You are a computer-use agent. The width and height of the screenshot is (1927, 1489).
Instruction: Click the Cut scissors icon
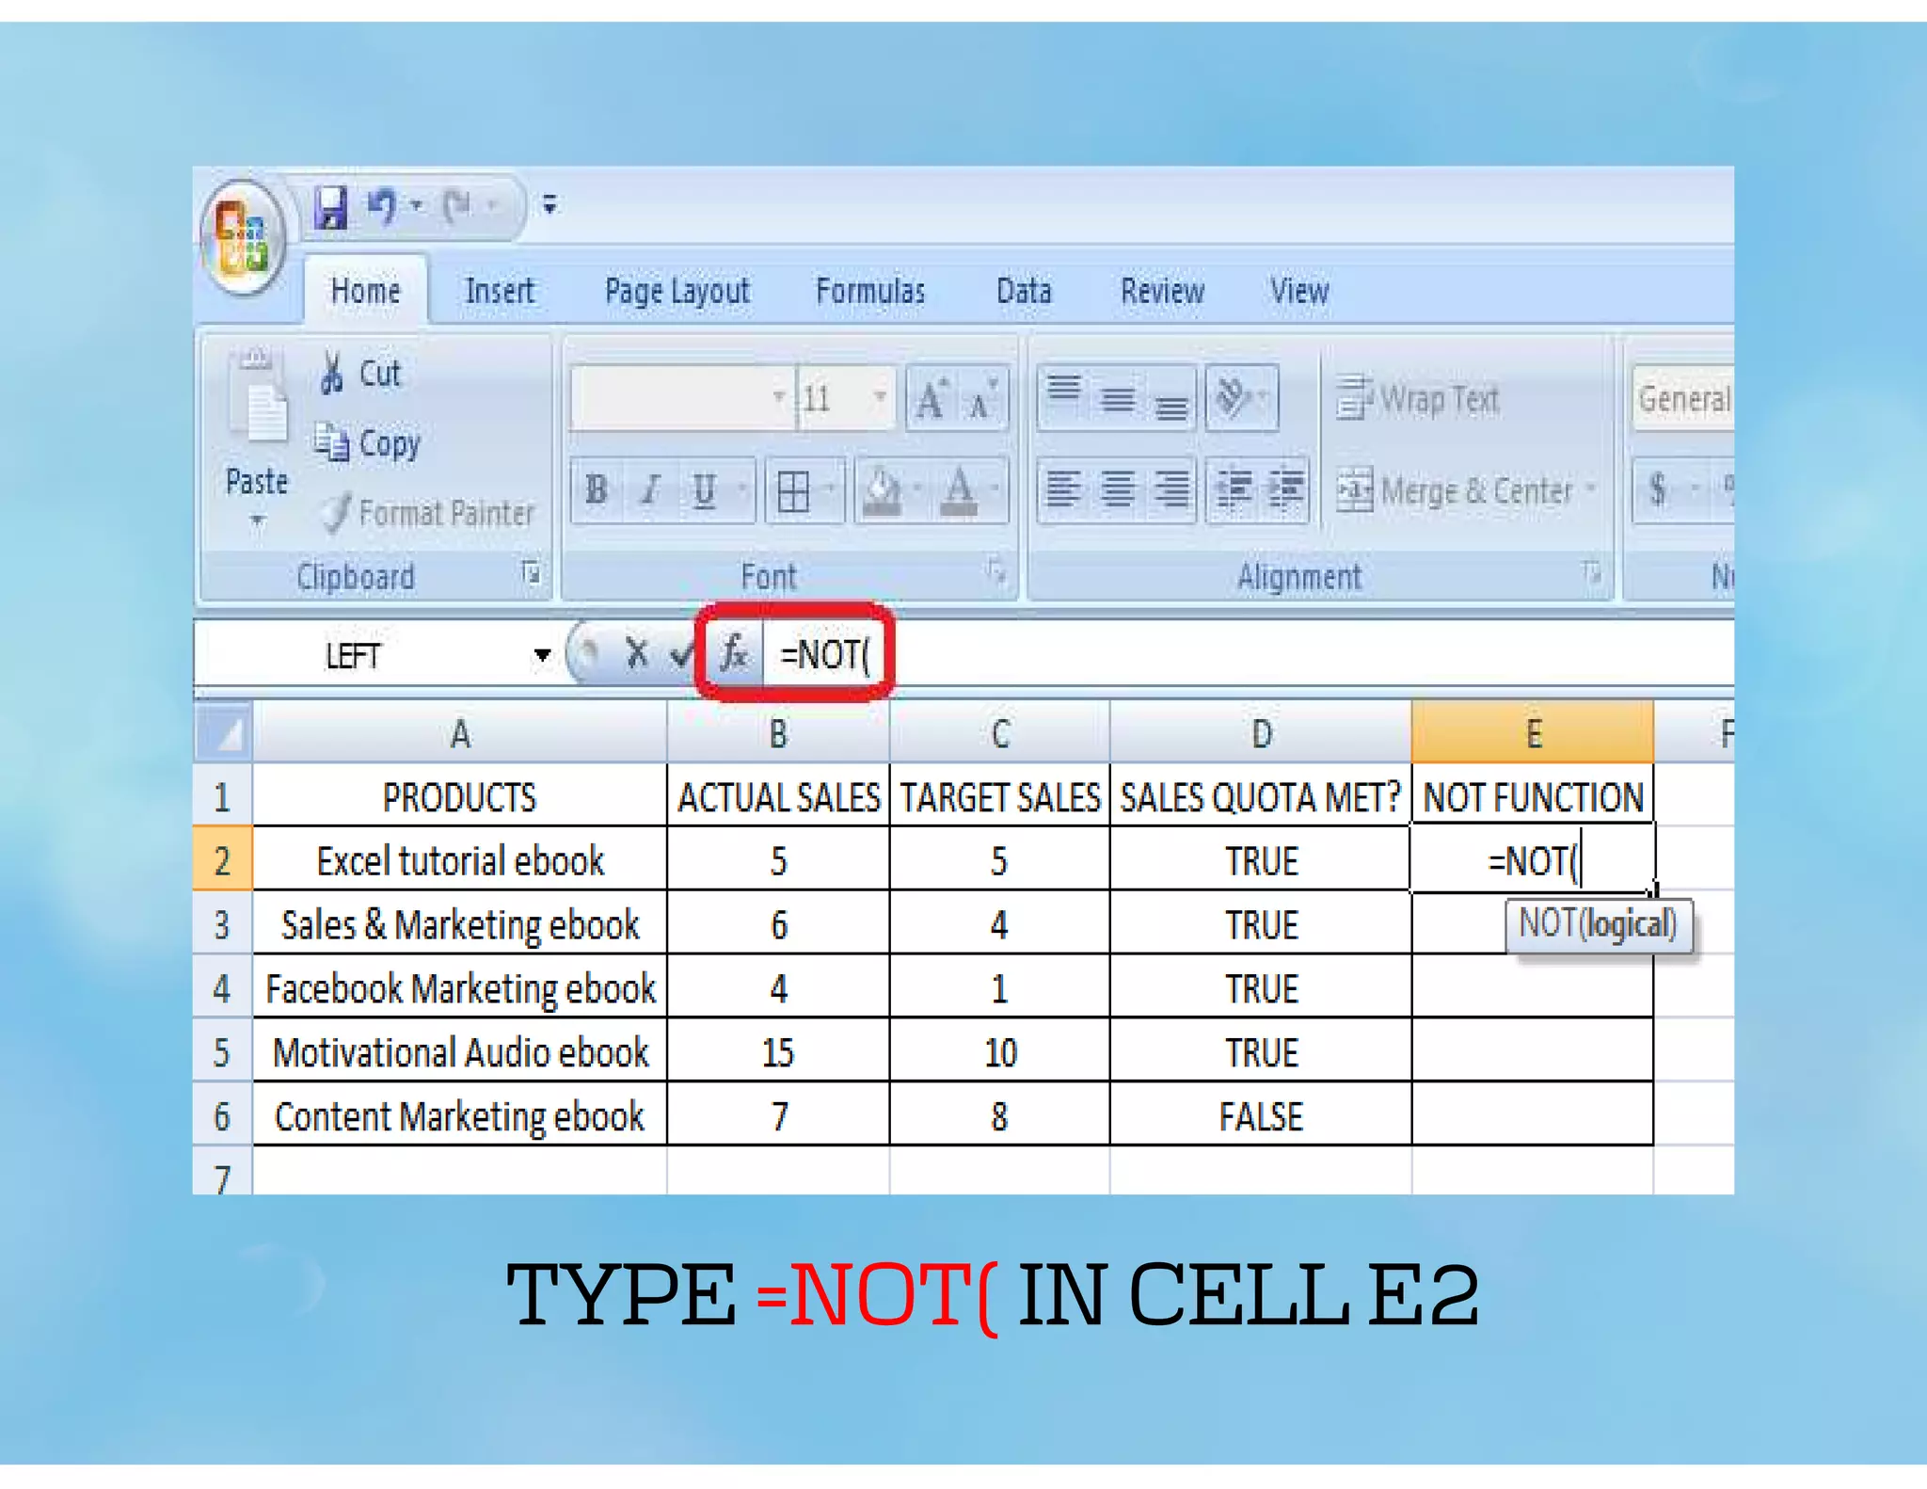(331, 373)
